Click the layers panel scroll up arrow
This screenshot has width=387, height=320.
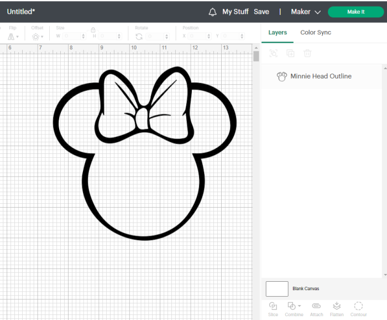click(385, 68)
